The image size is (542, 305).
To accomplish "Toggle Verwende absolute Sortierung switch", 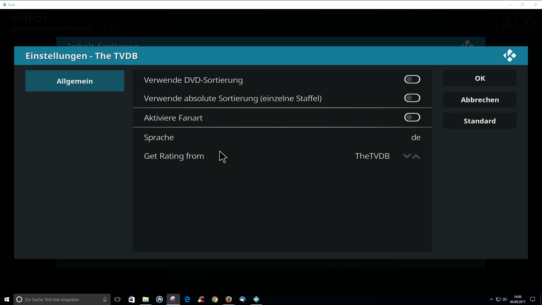I will (x=412, y=98).
